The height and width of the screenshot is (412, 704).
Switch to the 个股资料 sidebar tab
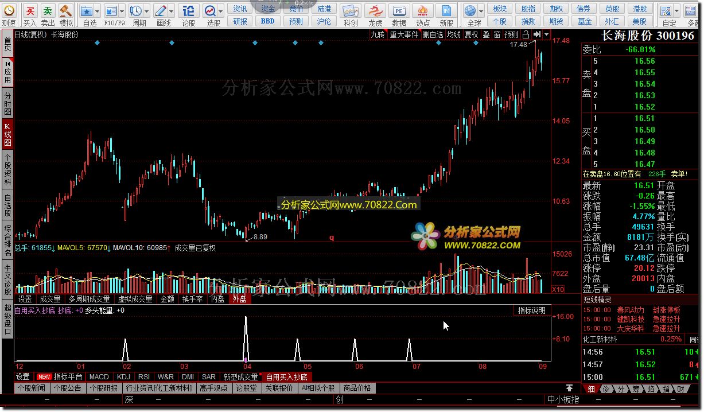click(7, 169)
